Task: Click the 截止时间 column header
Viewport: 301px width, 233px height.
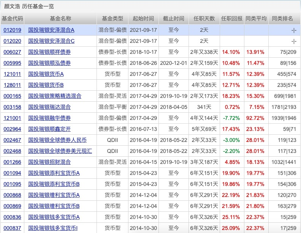Action: 174,19
